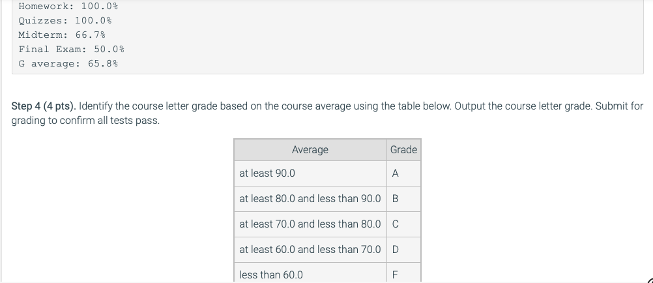
Task: Click the 'G average: 65.8%' output line
Action: (68, 63)
